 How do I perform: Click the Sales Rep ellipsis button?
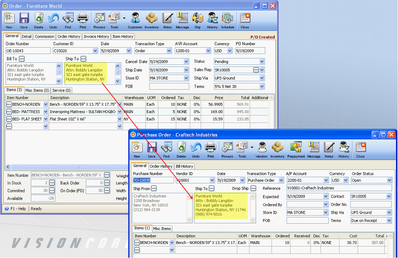pyautogui.click(x=256, y=70)
